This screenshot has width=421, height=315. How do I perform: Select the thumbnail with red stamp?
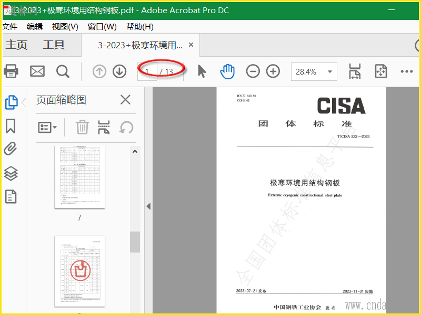pyautogui.click(x=80, y=271)
